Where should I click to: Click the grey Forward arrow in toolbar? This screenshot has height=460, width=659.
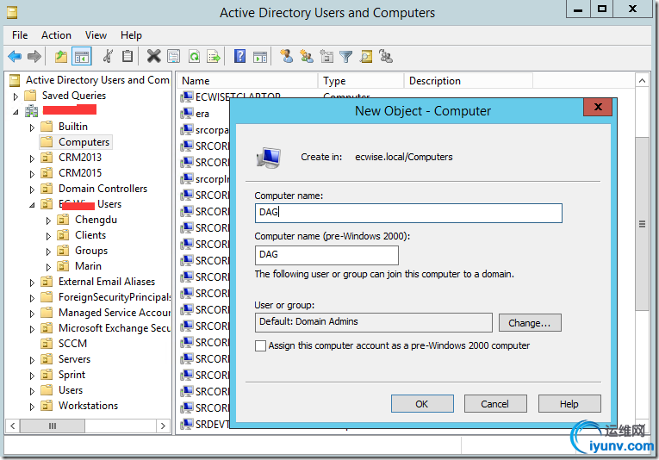coord(34,56)
